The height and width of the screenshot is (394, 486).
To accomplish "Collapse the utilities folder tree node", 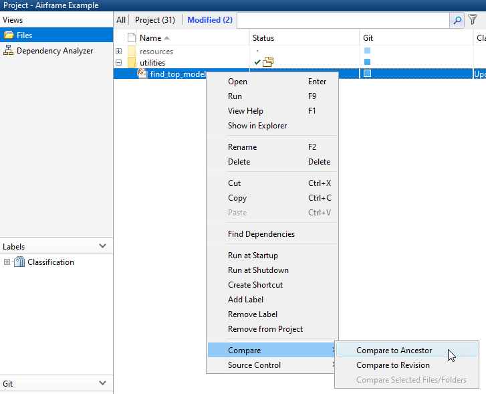I will [x=119, y=62].
